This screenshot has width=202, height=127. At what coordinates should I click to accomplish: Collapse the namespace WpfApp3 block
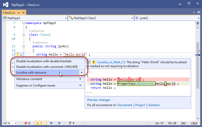click(24, 23)
